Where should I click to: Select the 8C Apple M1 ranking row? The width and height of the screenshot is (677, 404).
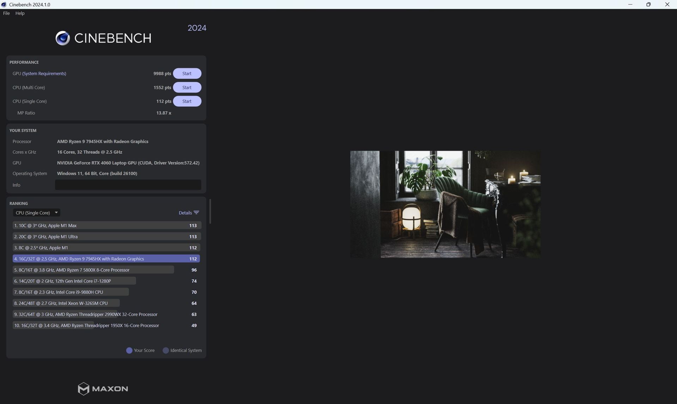click(107, 247)
